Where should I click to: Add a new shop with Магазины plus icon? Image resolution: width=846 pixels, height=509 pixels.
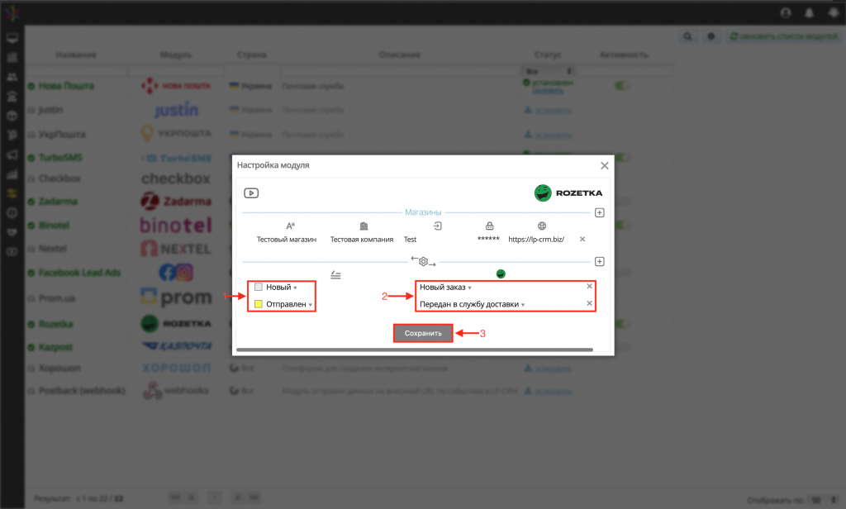(x=599, y=212)
